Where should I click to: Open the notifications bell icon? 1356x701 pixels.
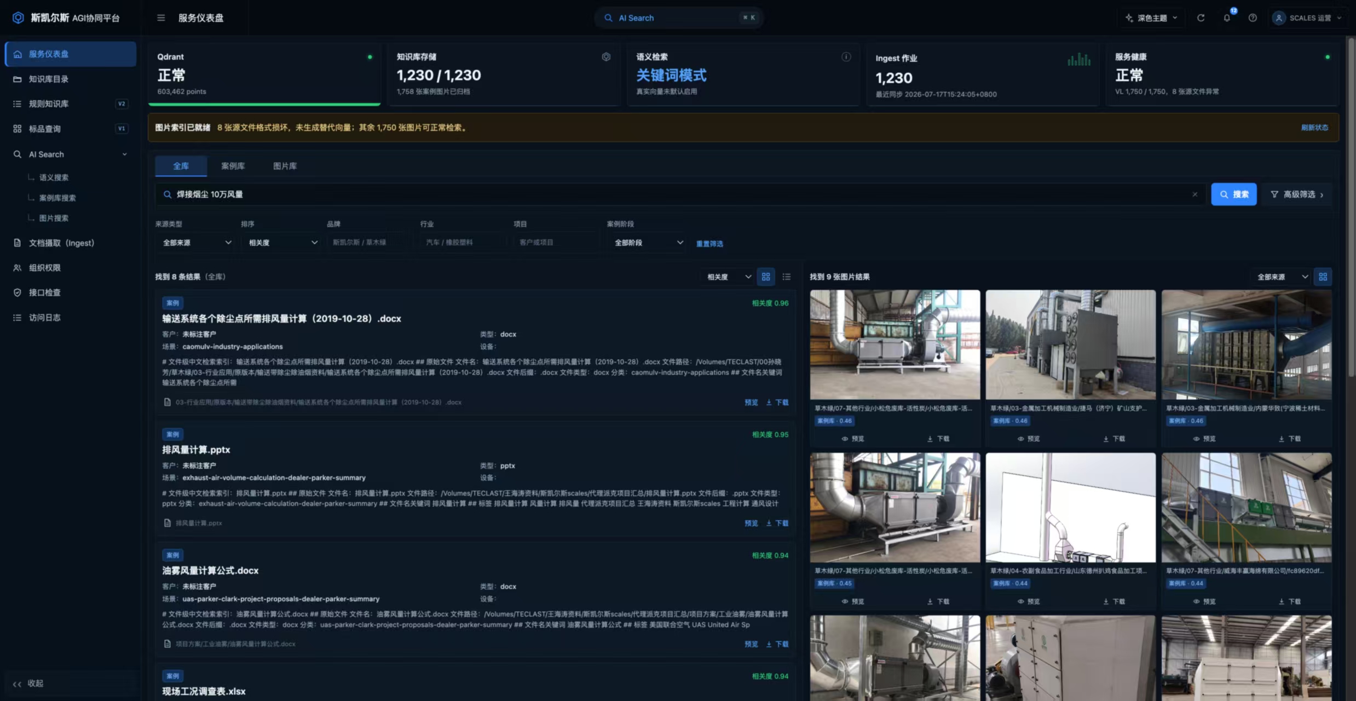[x=1227, y=18]
